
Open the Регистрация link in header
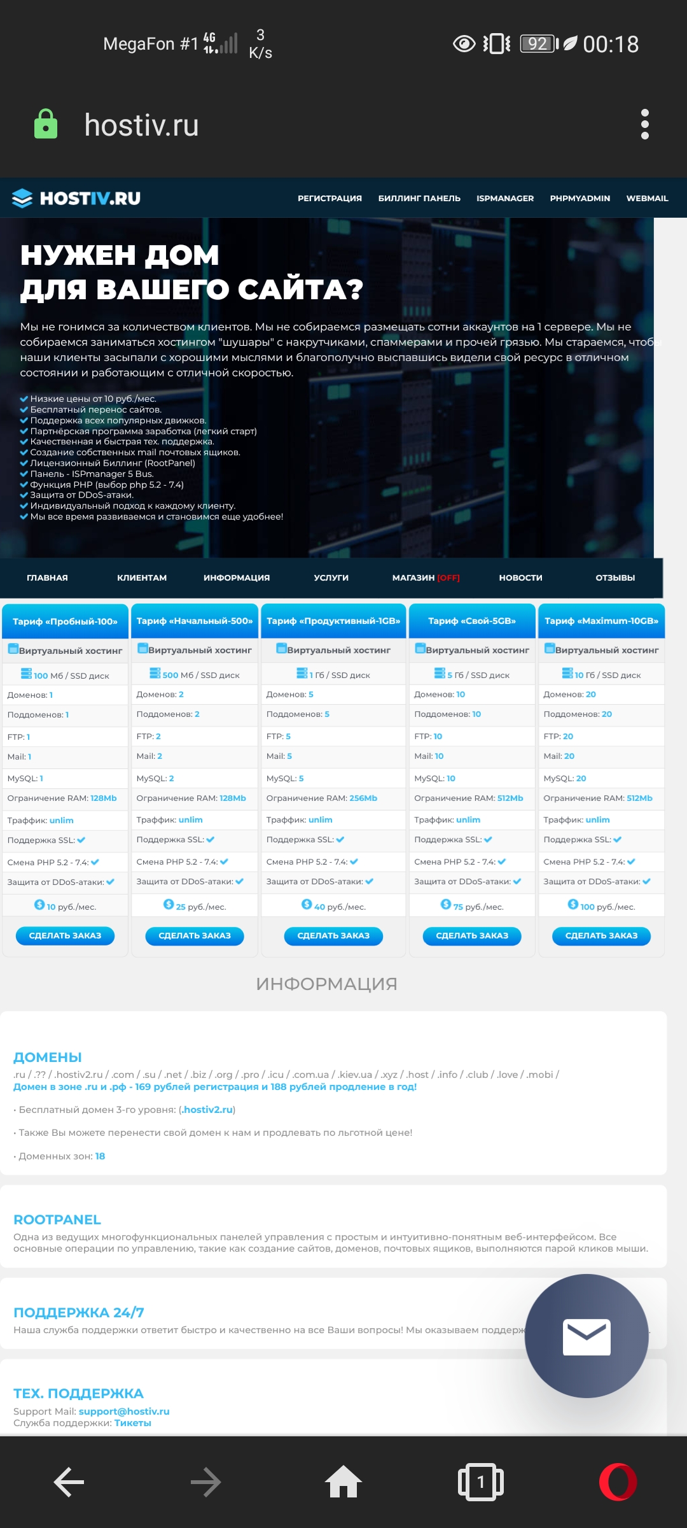tap(330, 199)
